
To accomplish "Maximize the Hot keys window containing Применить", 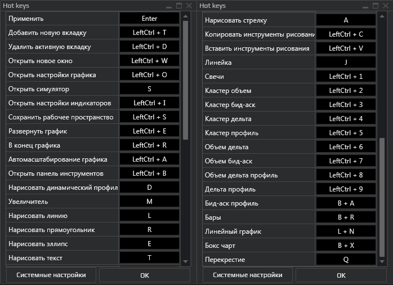I will point(179,6).
